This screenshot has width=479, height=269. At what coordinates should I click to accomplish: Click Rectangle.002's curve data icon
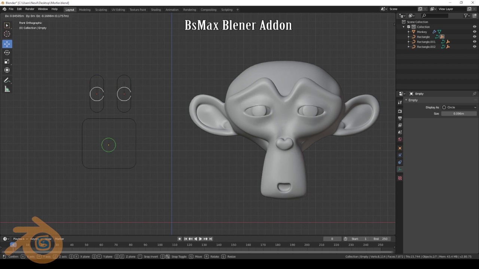[443, 47]
